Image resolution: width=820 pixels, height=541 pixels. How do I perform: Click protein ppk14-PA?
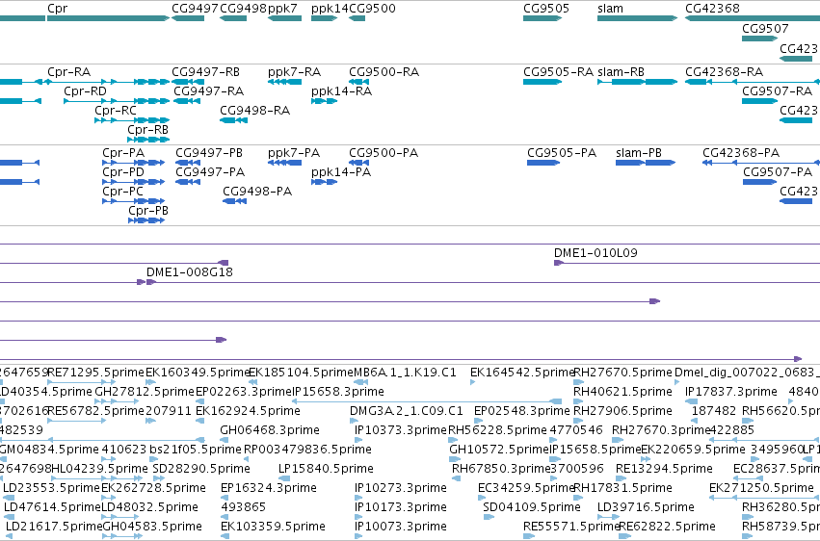(324, 182)
